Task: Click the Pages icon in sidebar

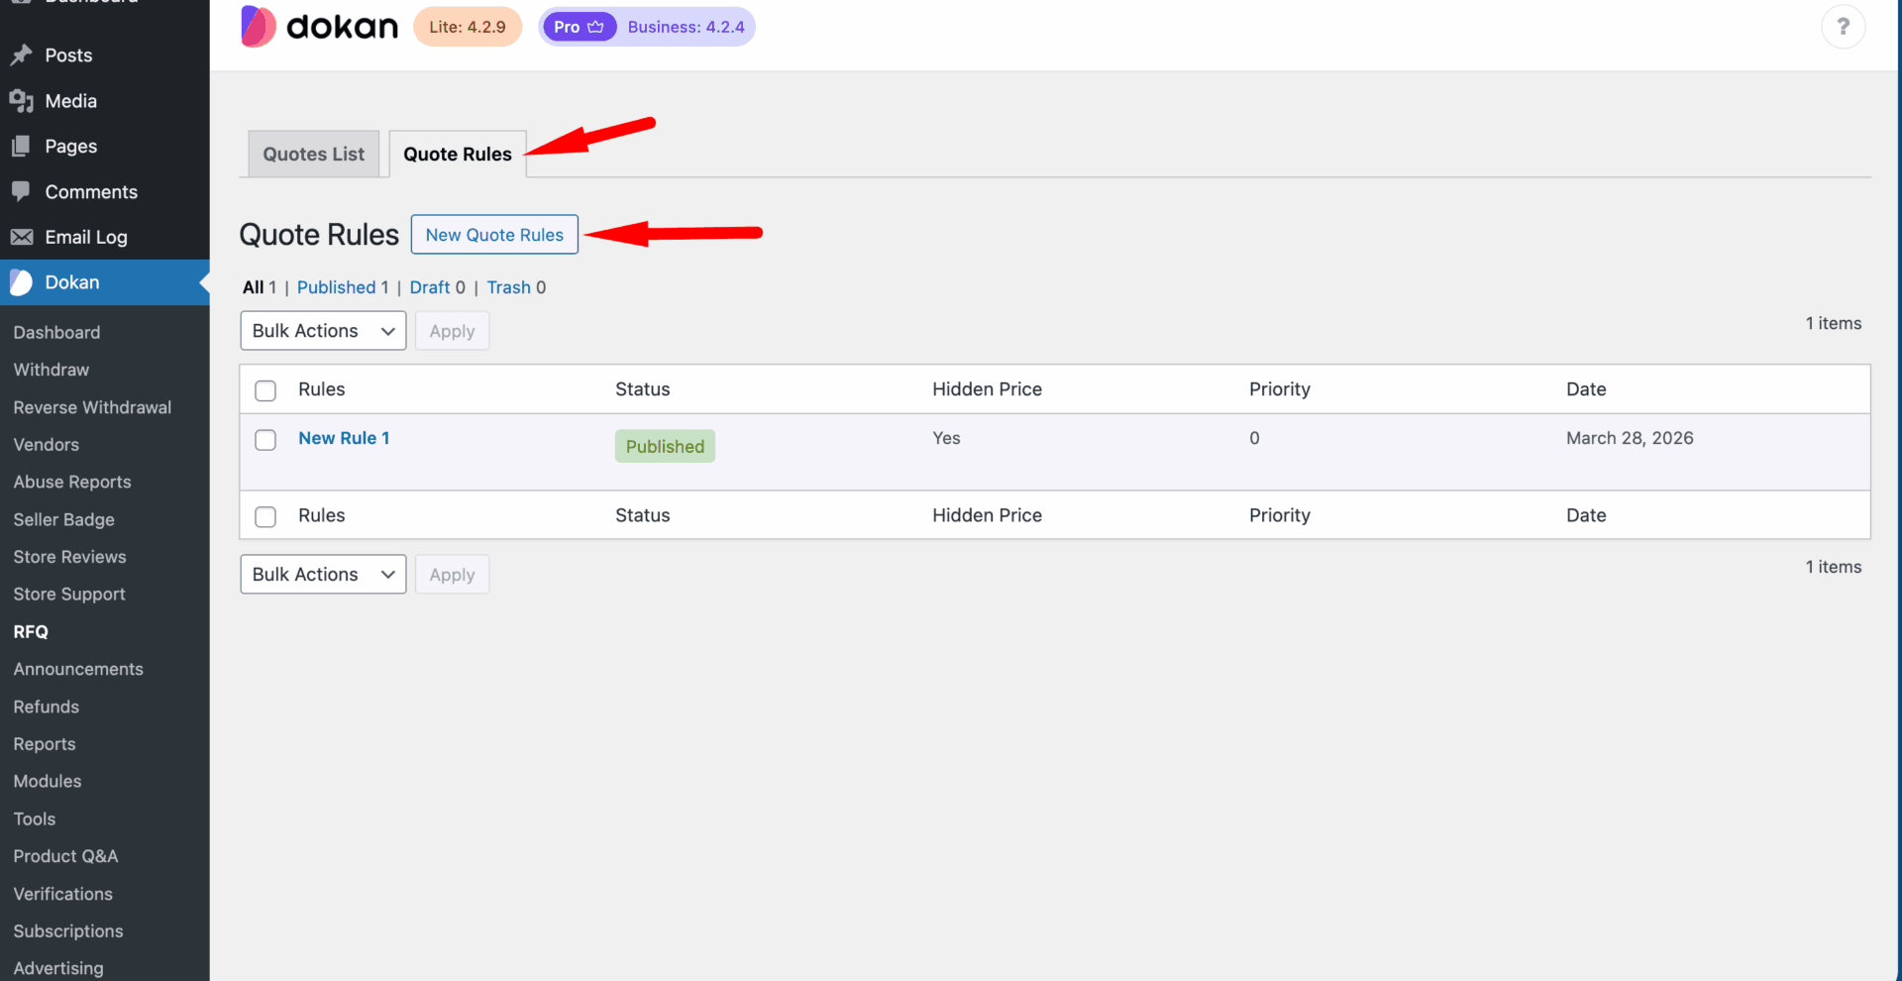Action: 21,147
